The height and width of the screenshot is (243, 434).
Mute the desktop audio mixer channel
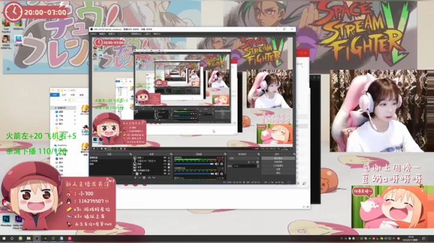(217, 164)
